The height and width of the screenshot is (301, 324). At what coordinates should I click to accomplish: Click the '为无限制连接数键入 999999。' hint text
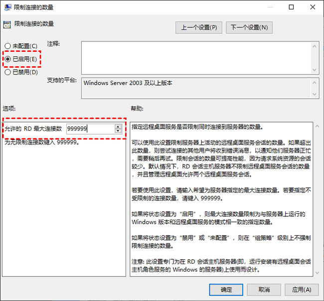[42, 142]
